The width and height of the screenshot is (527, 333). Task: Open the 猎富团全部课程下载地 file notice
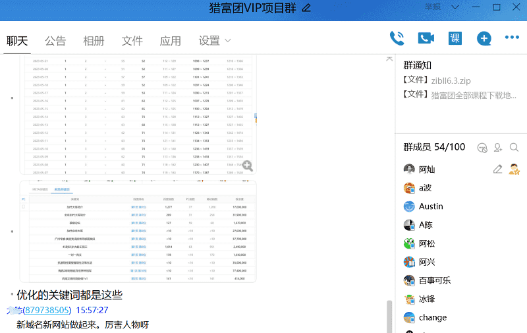coord(474,95)
